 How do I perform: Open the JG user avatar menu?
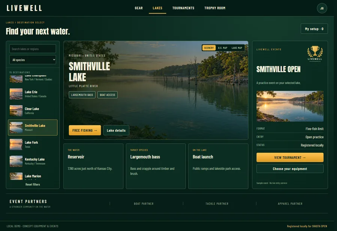coord(322,8)
